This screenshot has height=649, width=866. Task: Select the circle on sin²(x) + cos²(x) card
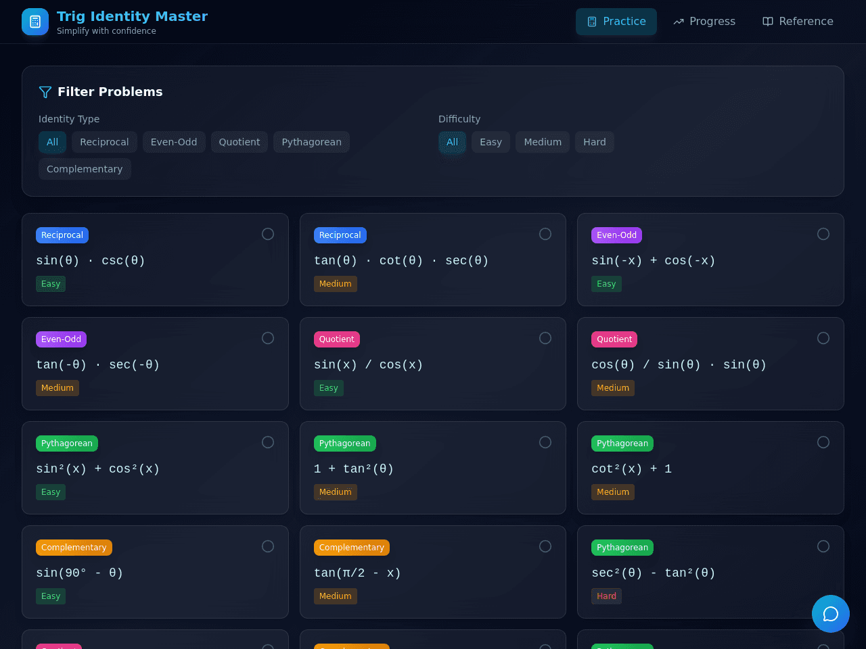268,442
